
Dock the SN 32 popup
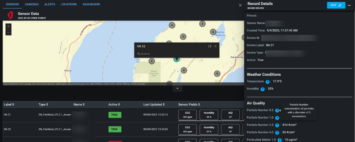209,46
